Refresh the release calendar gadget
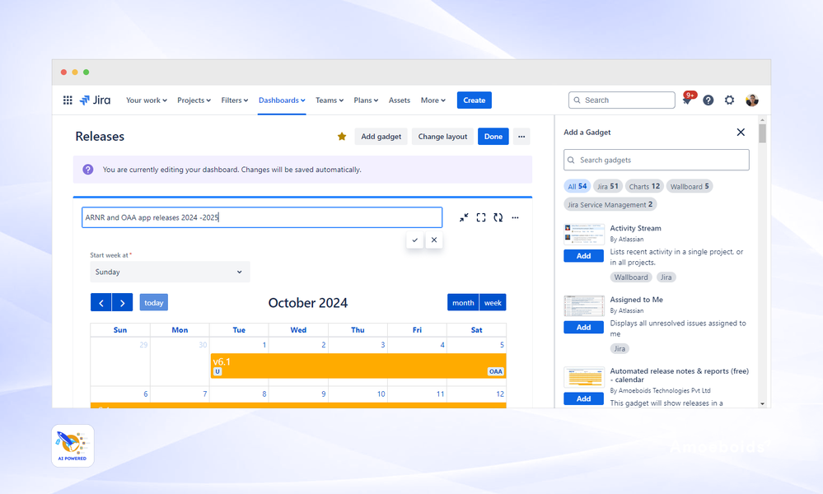 498,217
